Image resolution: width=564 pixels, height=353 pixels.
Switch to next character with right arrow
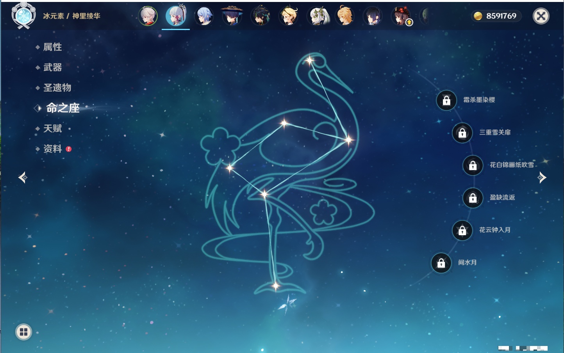(542, 177)
